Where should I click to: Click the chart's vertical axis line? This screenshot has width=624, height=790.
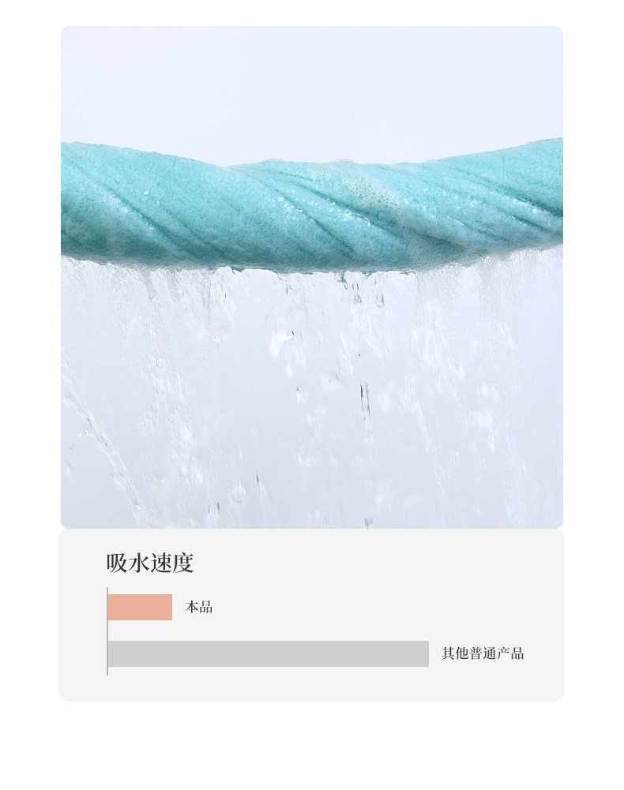point(107,631)
